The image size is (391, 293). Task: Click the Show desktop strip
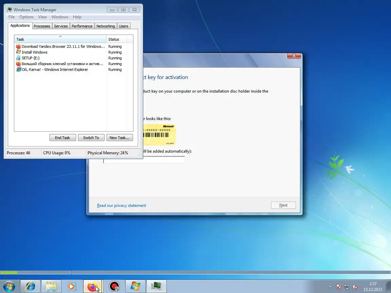389,286
